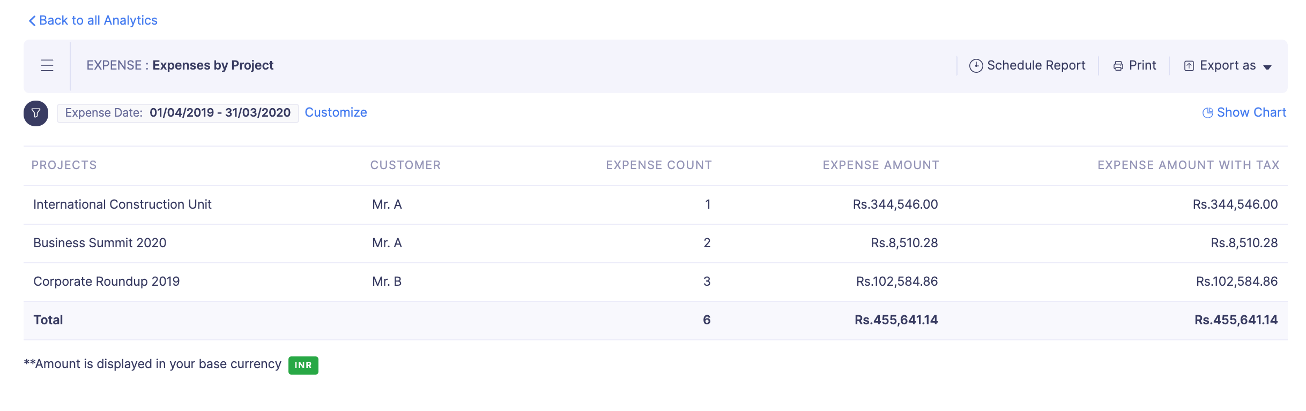Viewport: 1306px width, 411px height.
Task: Select Corporate Roundup 2019 project row
Action: click(106, 281)
